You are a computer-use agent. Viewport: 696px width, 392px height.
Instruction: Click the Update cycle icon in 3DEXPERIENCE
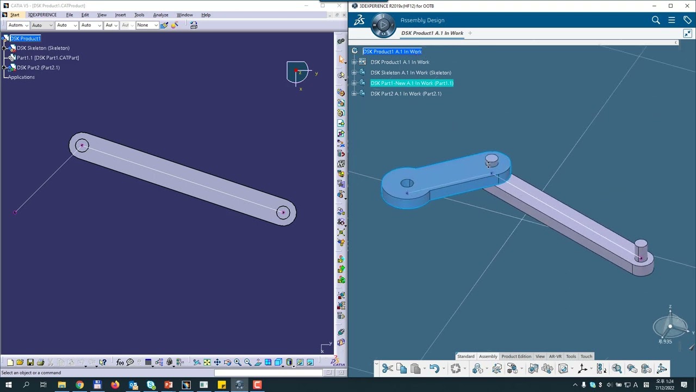[x=456, y=369]
